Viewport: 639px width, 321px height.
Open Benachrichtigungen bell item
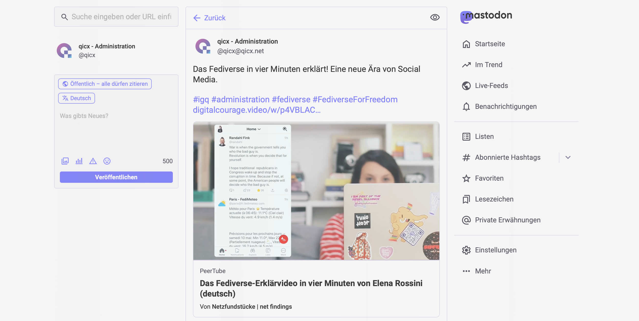point(505,107)
